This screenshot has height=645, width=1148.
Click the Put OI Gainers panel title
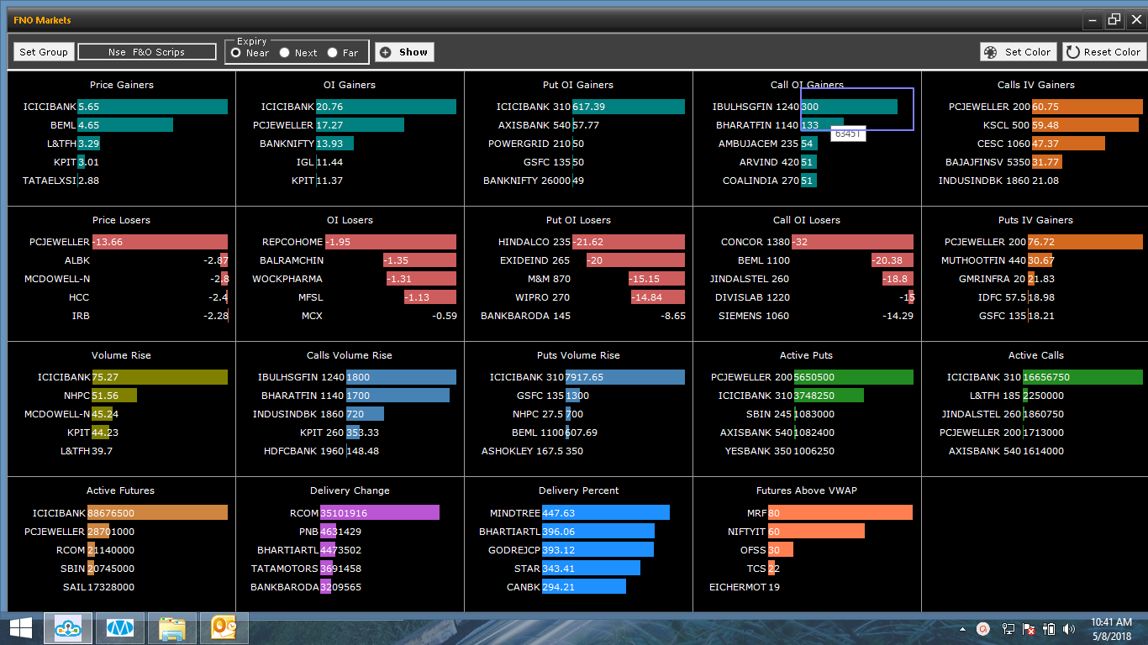pyautogui.click(x=578, y=85)
